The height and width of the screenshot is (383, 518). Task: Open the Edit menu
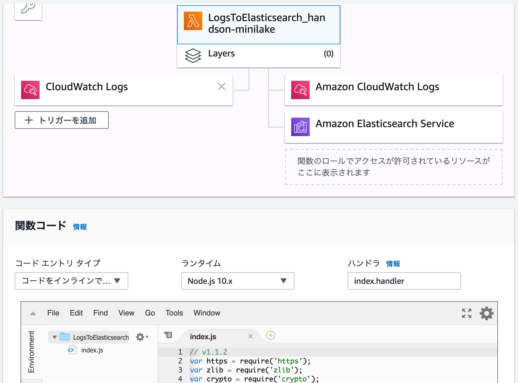pyautogui.click(x=76, y=313)
